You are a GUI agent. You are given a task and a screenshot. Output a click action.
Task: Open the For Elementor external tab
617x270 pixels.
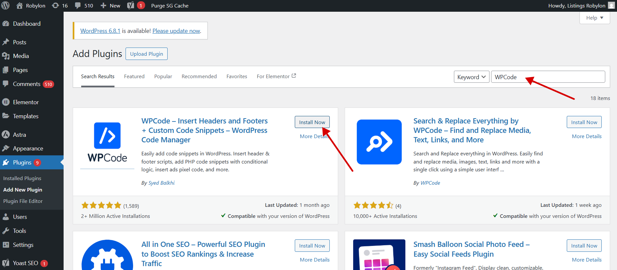pos(276,76)
